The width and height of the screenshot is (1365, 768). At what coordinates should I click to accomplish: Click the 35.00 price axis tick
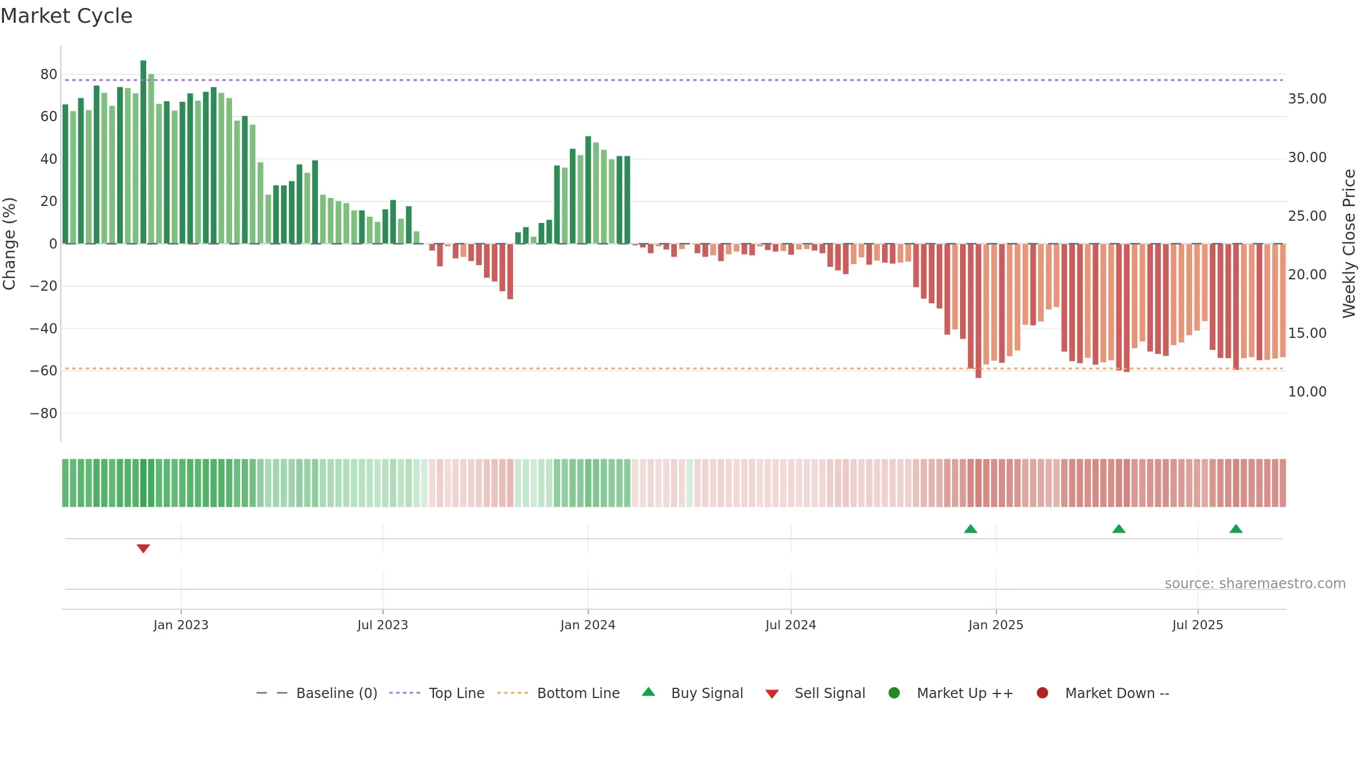click(x=1308, y=99)
